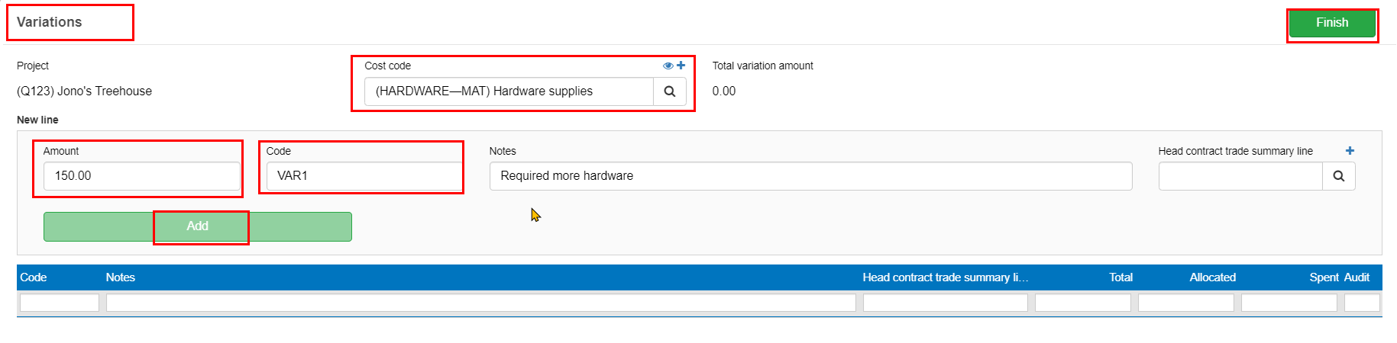Viewport: 1397px width, 343px height.
Task: Click the Notes field with Required more hardware
Action: 810,176
